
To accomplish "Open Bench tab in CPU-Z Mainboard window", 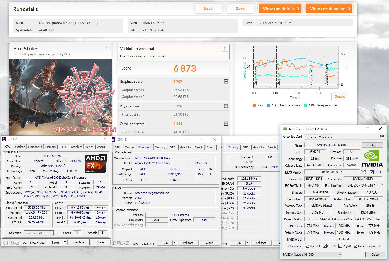I will 199,147.
